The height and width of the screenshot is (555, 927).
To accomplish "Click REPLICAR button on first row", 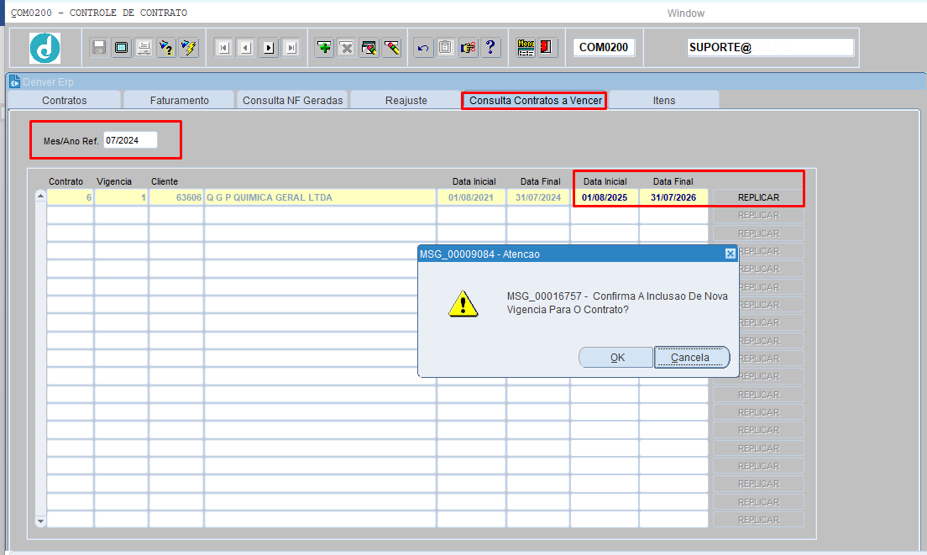I will (758, 197).
